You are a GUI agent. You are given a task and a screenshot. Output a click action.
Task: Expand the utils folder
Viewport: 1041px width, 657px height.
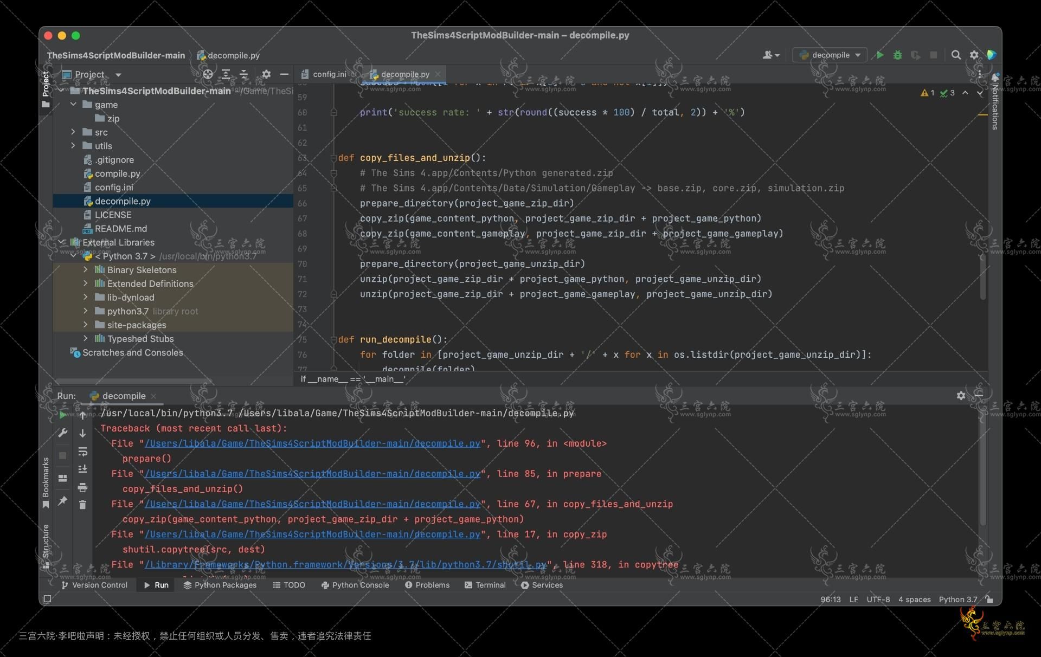tap(73, 145)
